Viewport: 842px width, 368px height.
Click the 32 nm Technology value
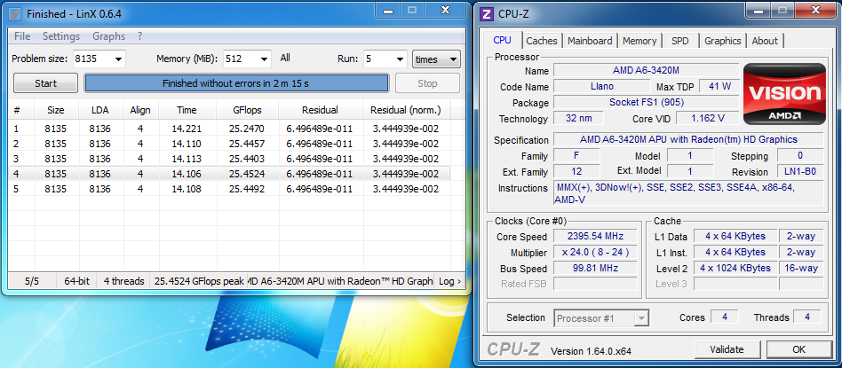click(576, 118)
